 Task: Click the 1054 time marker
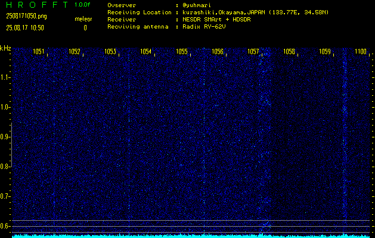146,52
